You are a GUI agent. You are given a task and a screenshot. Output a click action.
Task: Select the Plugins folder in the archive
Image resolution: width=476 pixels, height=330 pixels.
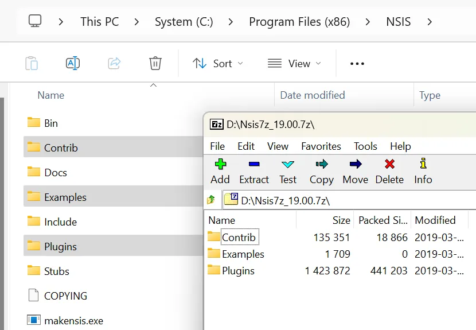[238, 270]
